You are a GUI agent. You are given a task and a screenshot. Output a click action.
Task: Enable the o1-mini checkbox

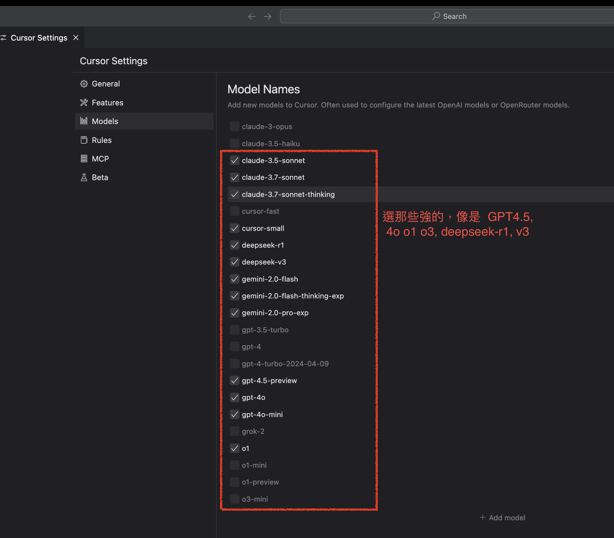[x=235, y=465]
